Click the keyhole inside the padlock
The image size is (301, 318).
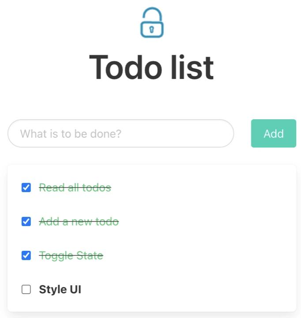click(x=151, y=30)
